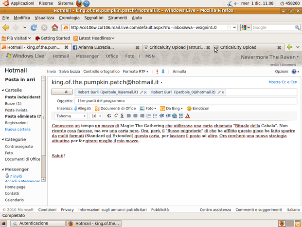The height and width of the screenshot is (227, 302).
Task: Insert hyperlink globe icon
Action: 175,116
